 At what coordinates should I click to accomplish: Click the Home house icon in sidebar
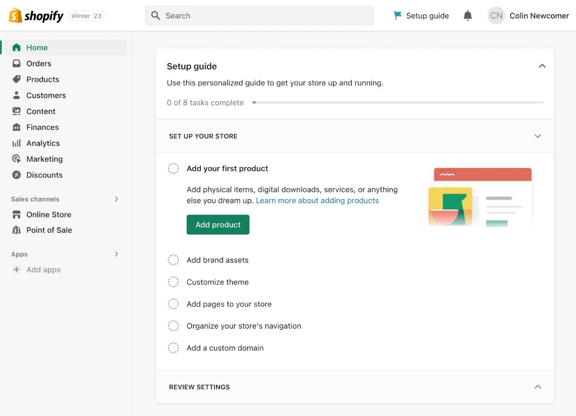(17, 47)
